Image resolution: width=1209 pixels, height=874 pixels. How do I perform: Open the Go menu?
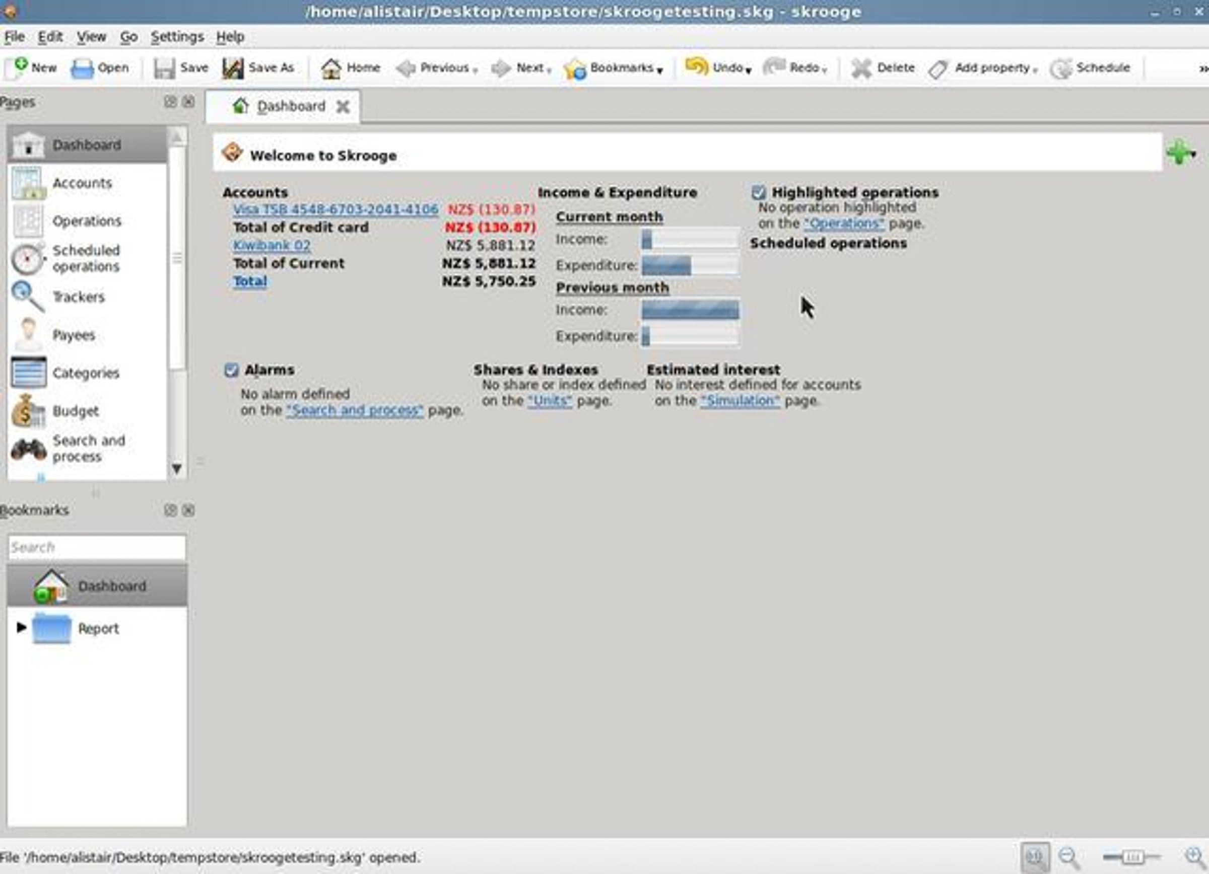(x=128, y=37)
